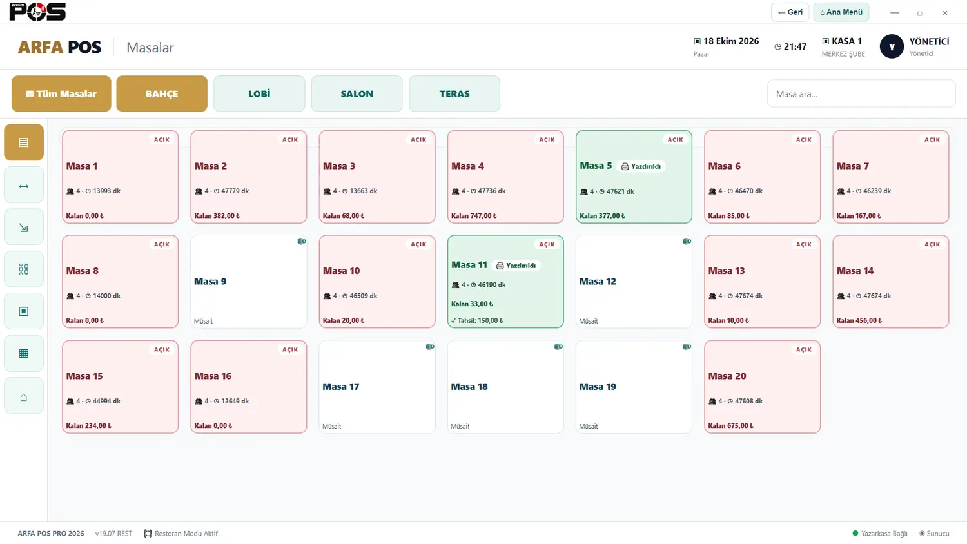967x544 pixels.
Task: Go back with the Geri button
Action: click(790, 12)
